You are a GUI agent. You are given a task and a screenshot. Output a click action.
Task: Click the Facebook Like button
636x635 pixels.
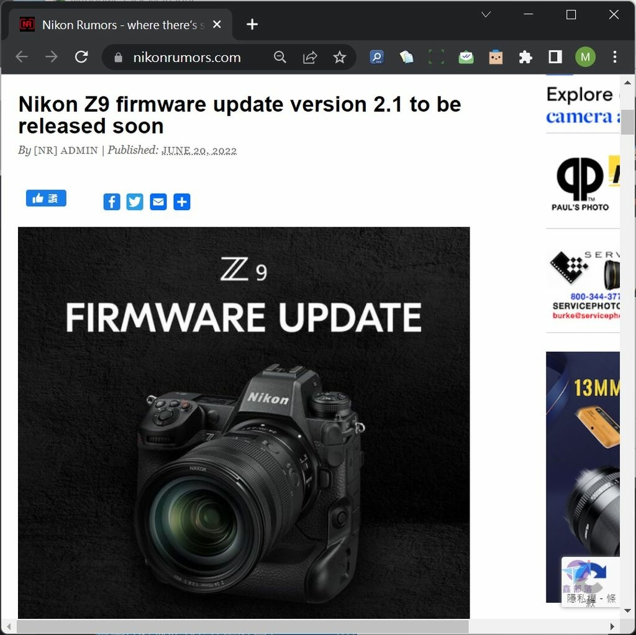click(x=46, y=198)
